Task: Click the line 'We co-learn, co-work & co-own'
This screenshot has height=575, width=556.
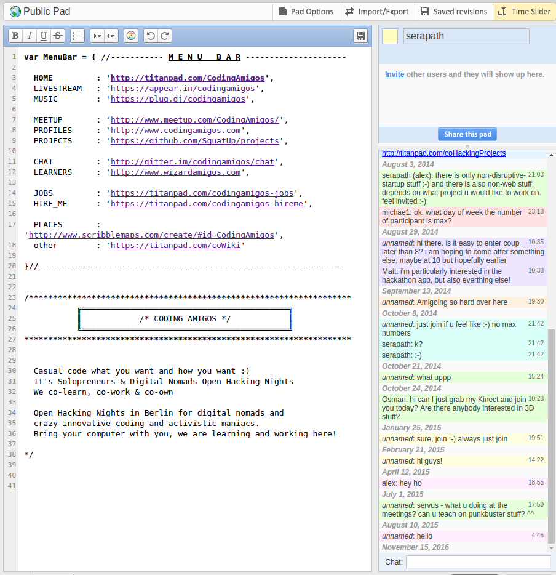Action: pyautogui.click(x=103, y=392)
